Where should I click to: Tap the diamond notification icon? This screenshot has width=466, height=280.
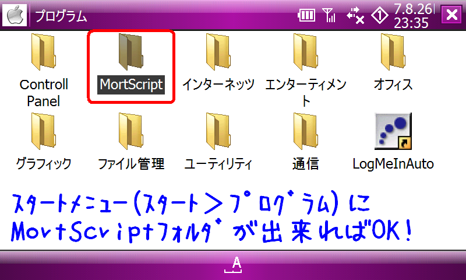point(380,15)
